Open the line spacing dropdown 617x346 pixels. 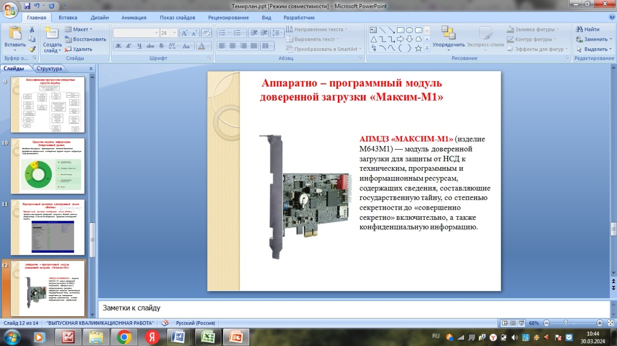(x=277, y=33)
